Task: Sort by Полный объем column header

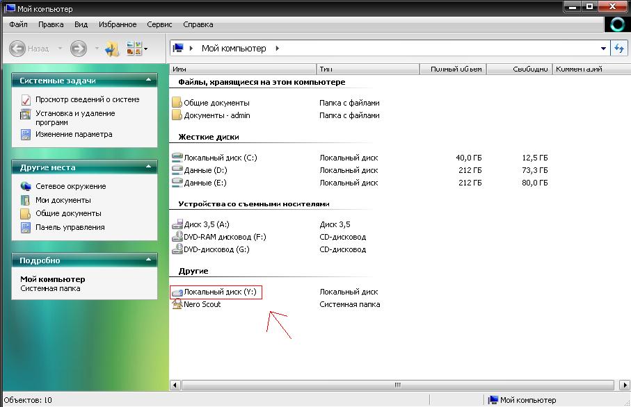Action: pos(452,69)
